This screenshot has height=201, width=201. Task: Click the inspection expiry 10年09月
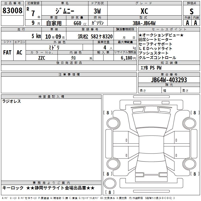(55, 37)
